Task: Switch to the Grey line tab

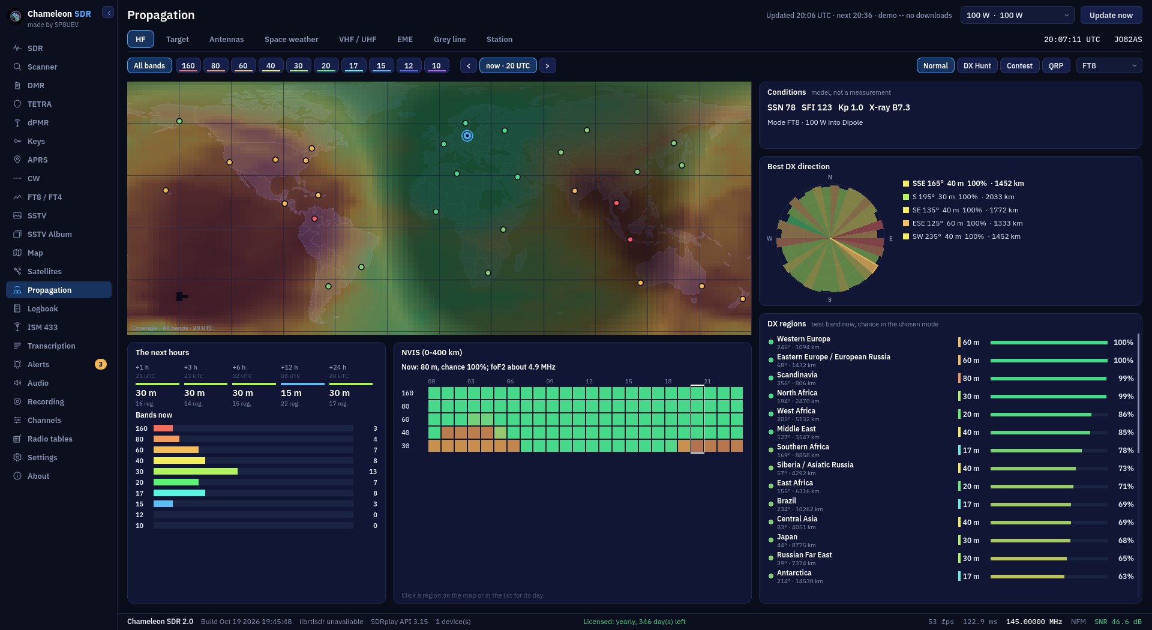Action: [x=450, y=39]
